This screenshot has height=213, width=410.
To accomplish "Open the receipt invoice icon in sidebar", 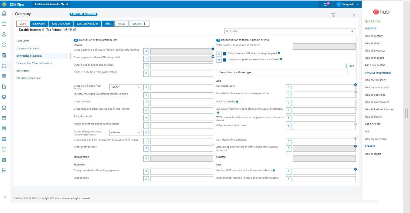I will (4, 128).
